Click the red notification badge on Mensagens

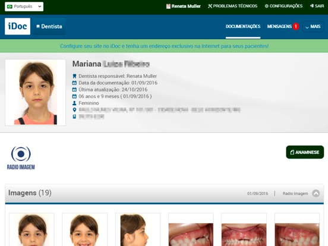coord(296,27)
